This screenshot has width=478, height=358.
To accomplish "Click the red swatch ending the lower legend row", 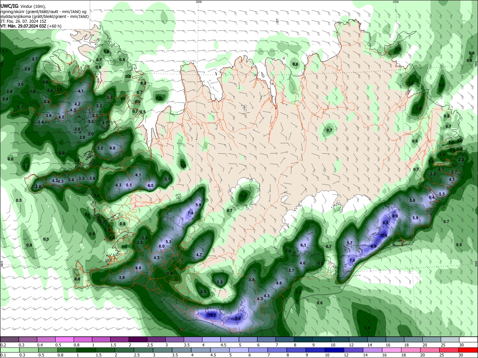I will coord(469,350).
